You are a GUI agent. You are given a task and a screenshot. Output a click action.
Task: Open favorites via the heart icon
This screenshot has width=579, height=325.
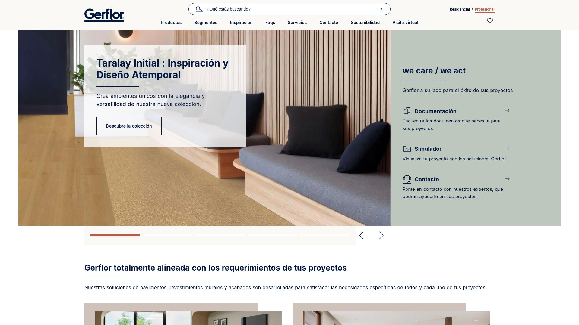[x=490, y=20]
